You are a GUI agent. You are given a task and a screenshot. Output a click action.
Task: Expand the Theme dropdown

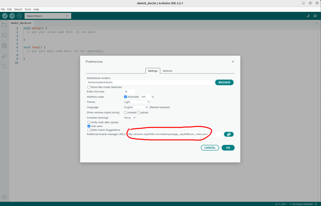[137, 102]
